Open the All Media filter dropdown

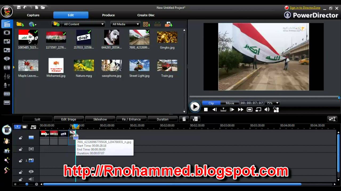(x=125, y=24)
